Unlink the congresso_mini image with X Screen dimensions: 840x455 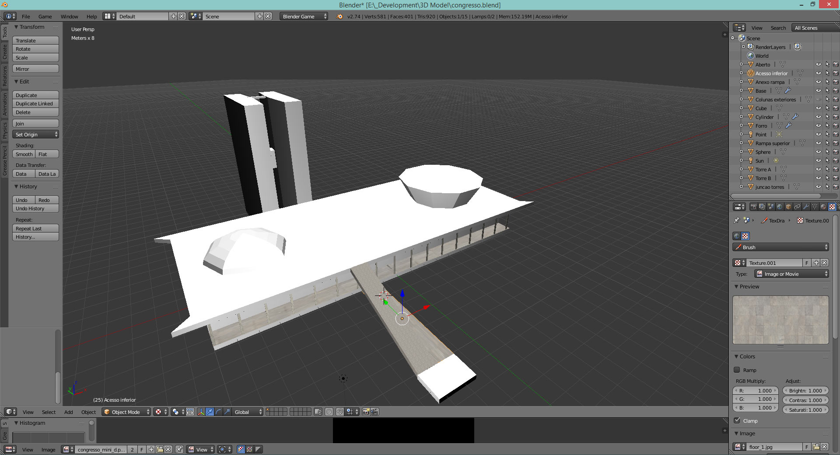168,449
